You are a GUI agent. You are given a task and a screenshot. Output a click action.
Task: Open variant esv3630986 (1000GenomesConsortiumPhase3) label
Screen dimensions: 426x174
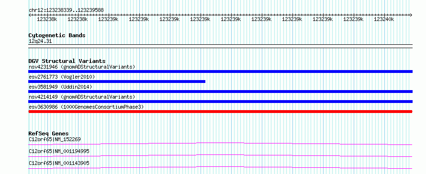click(x=86, y=107)
